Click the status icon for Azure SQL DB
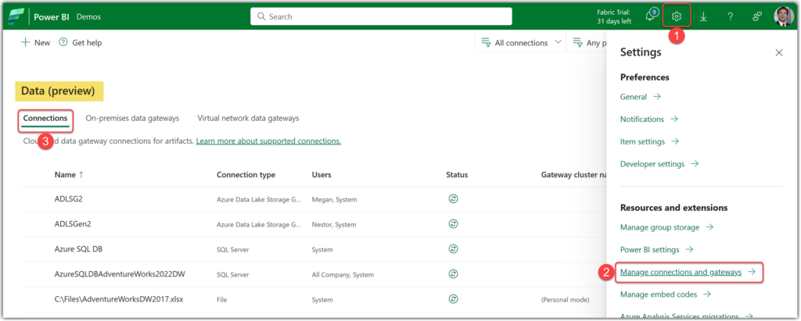801x321 pixels. pos(453,249)
